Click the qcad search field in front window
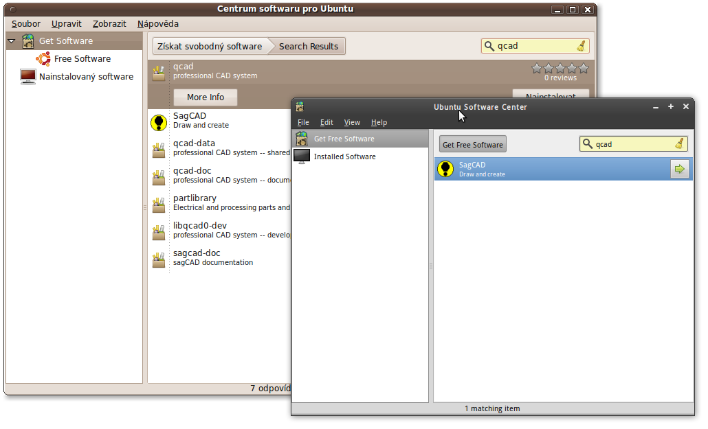Viewport: 708px width, 429px height. [634, 144]
